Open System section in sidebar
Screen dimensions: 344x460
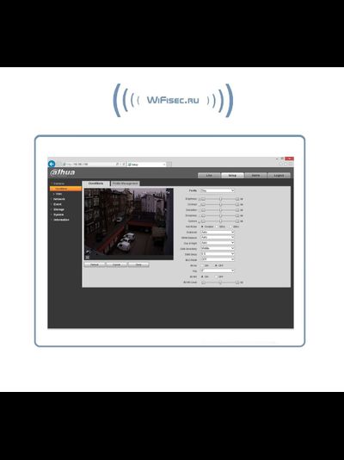[x=58, y=214]
